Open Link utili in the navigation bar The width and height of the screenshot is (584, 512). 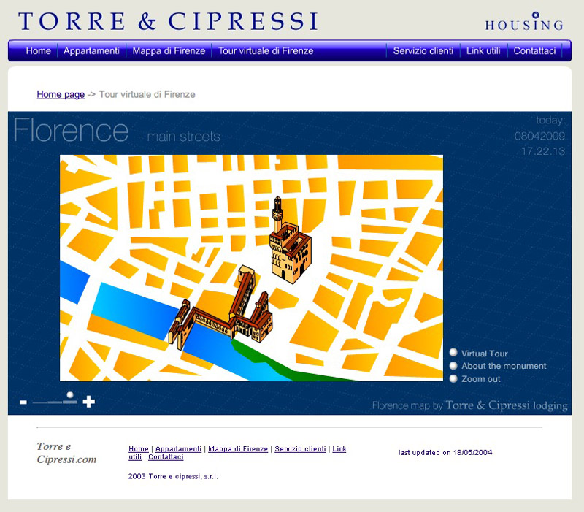click(483, 50)
